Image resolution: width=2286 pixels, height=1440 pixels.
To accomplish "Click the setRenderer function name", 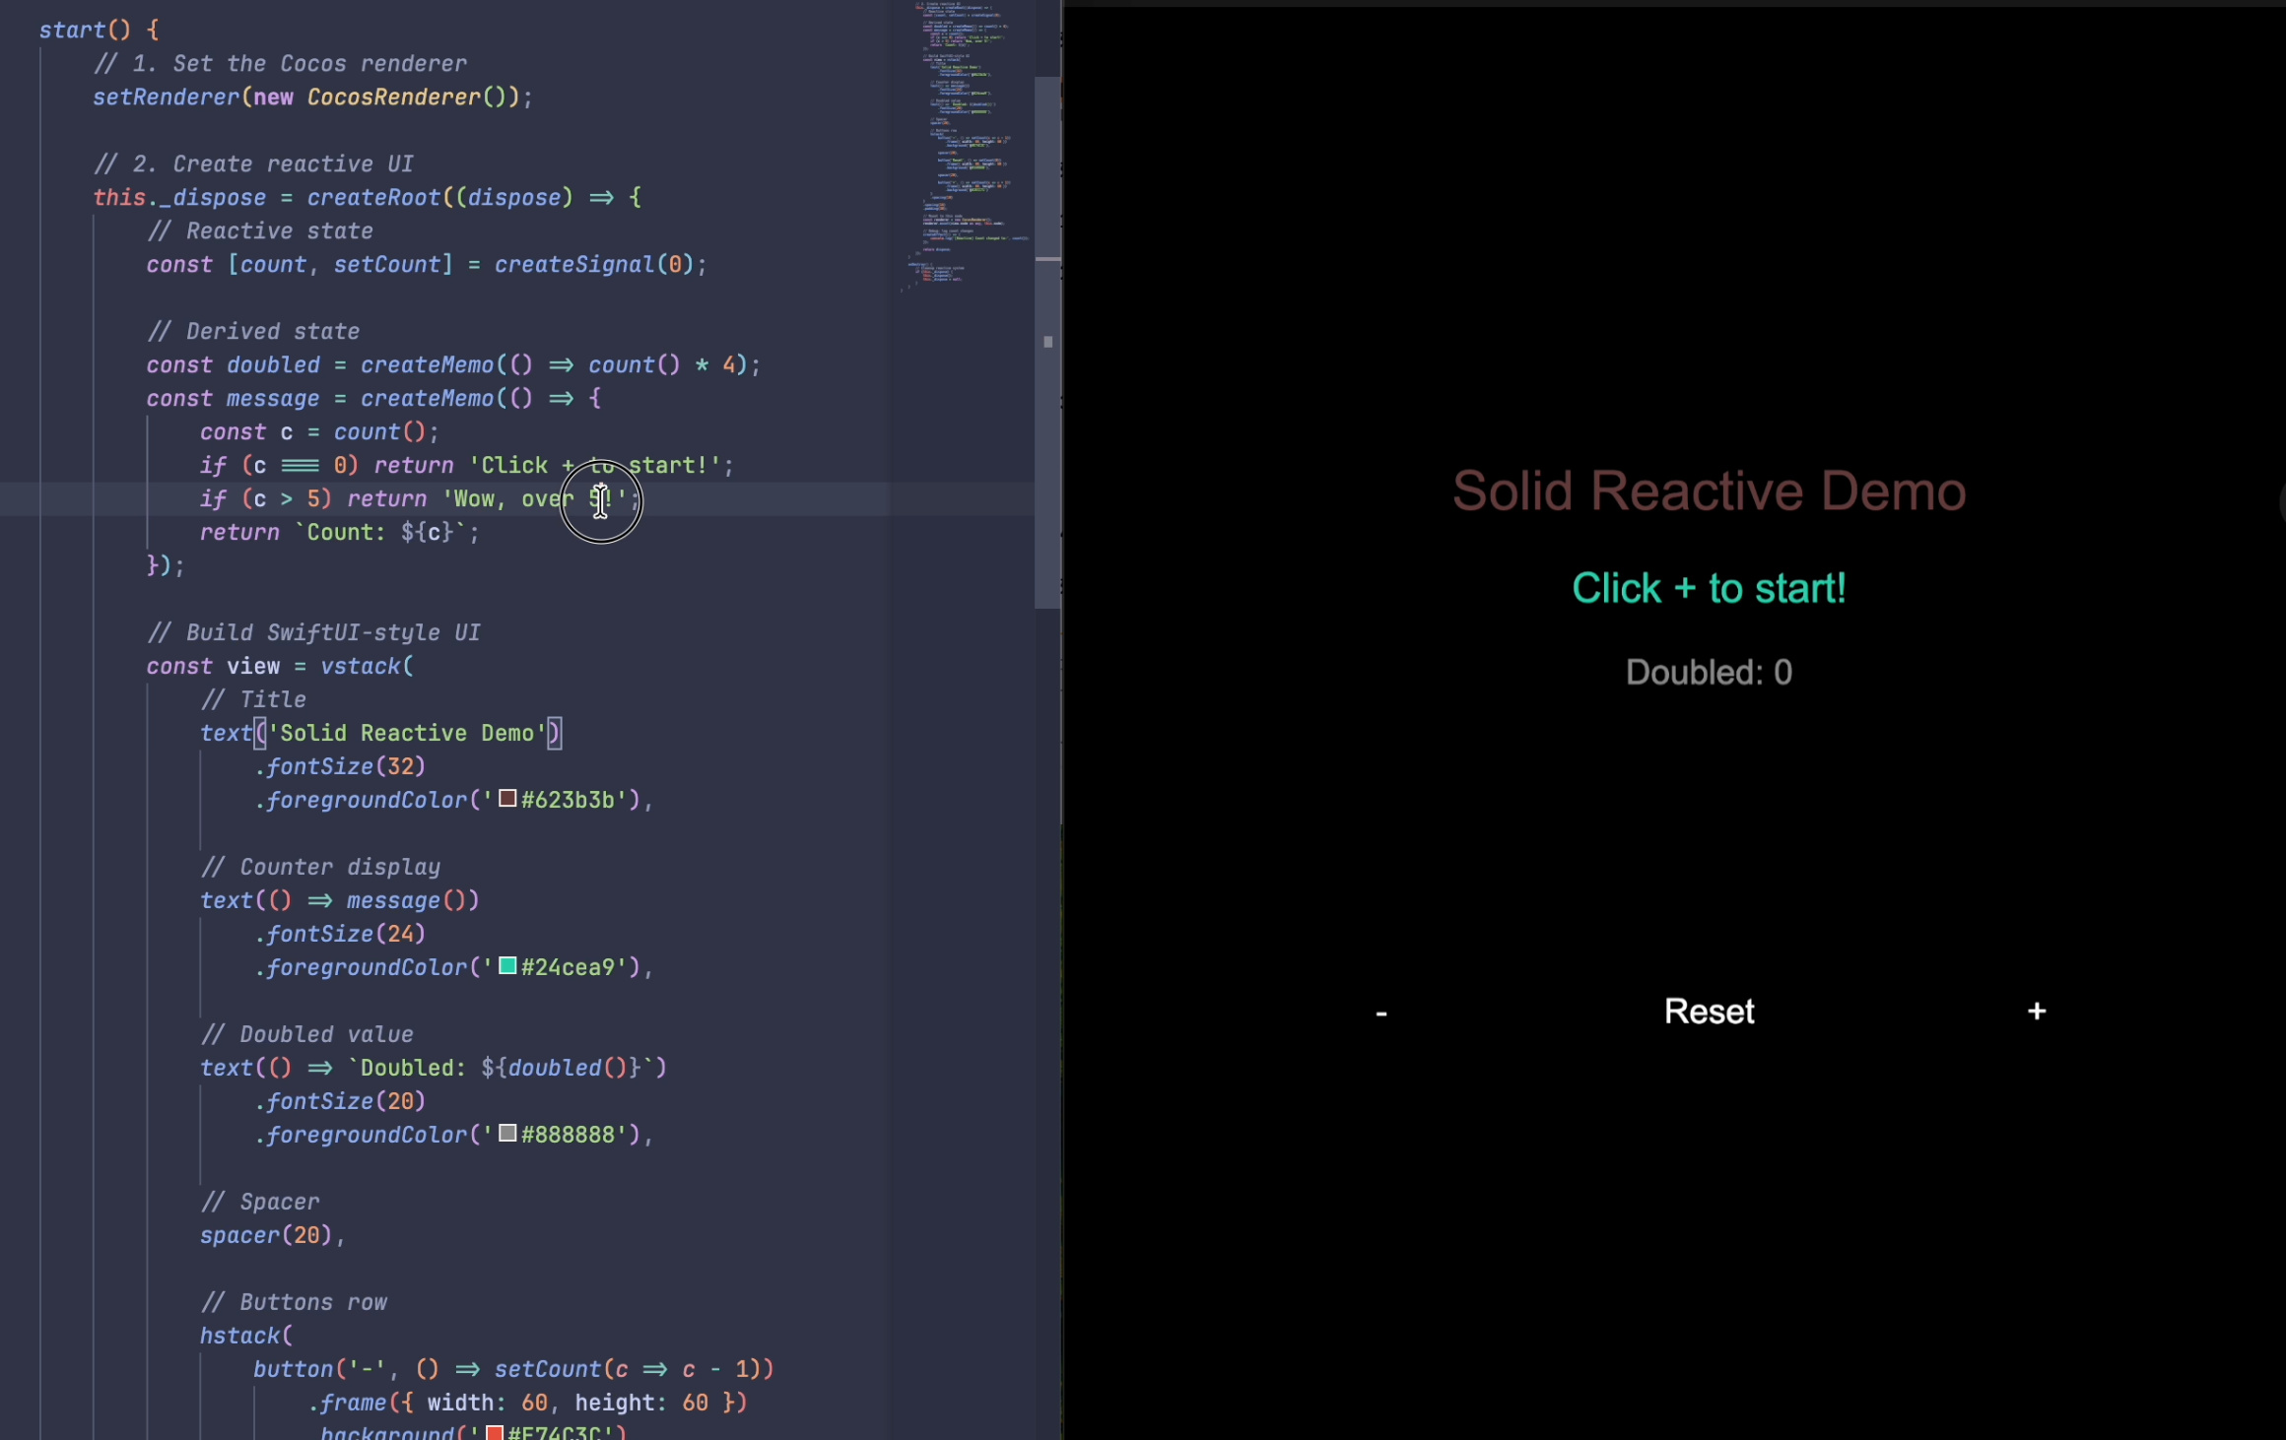I will 166,98.
